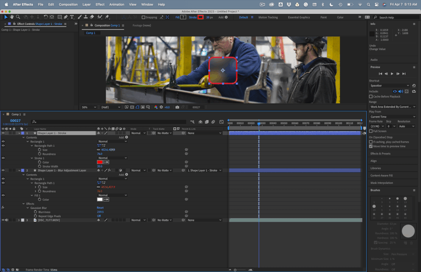Select the Type tool
The height and width of the screenshot is (272, 421).
72,17
